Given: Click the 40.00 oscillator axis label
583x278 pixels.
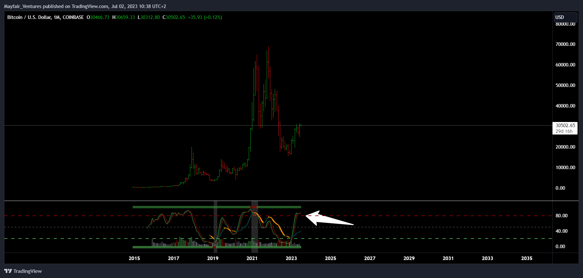Looking at the screenshot, I should [x=561, y=231].
